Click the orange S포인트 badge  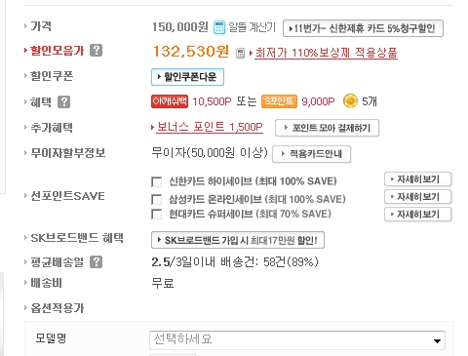[x=279, y=101]
